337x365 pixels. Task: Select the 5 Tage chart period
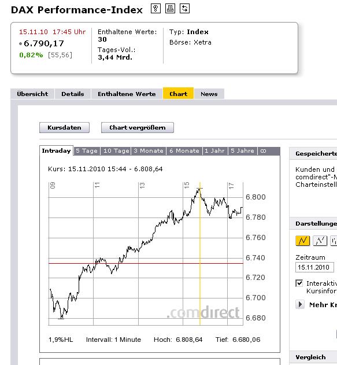click(x=87, y=151)
